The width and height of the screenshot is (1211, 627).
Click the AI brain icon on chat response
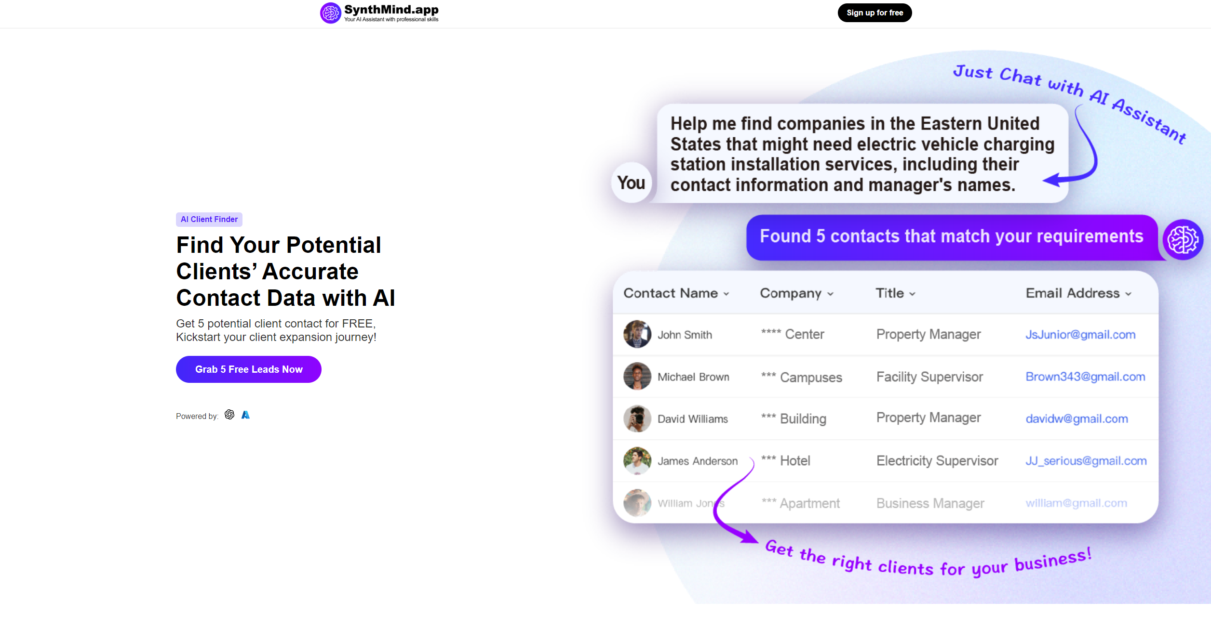tap(1184, 237)
